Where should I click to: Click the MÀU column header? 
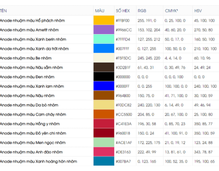click(x=100, y=11)
